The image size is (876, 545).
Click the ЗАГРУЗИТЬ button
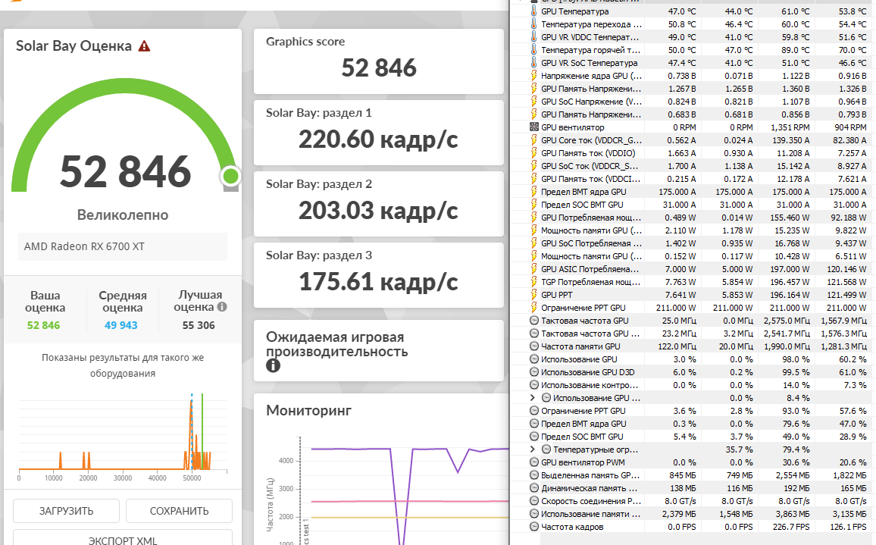click(x=67, y=511)
